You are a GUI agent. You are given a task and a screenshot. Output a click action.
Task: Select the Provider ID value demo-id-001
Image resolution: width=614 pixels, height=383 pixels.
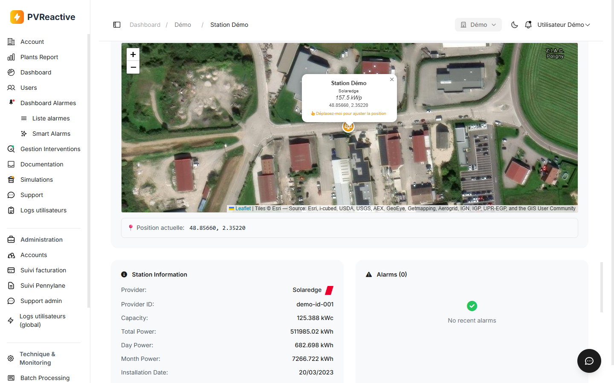[x=315, y=304]
